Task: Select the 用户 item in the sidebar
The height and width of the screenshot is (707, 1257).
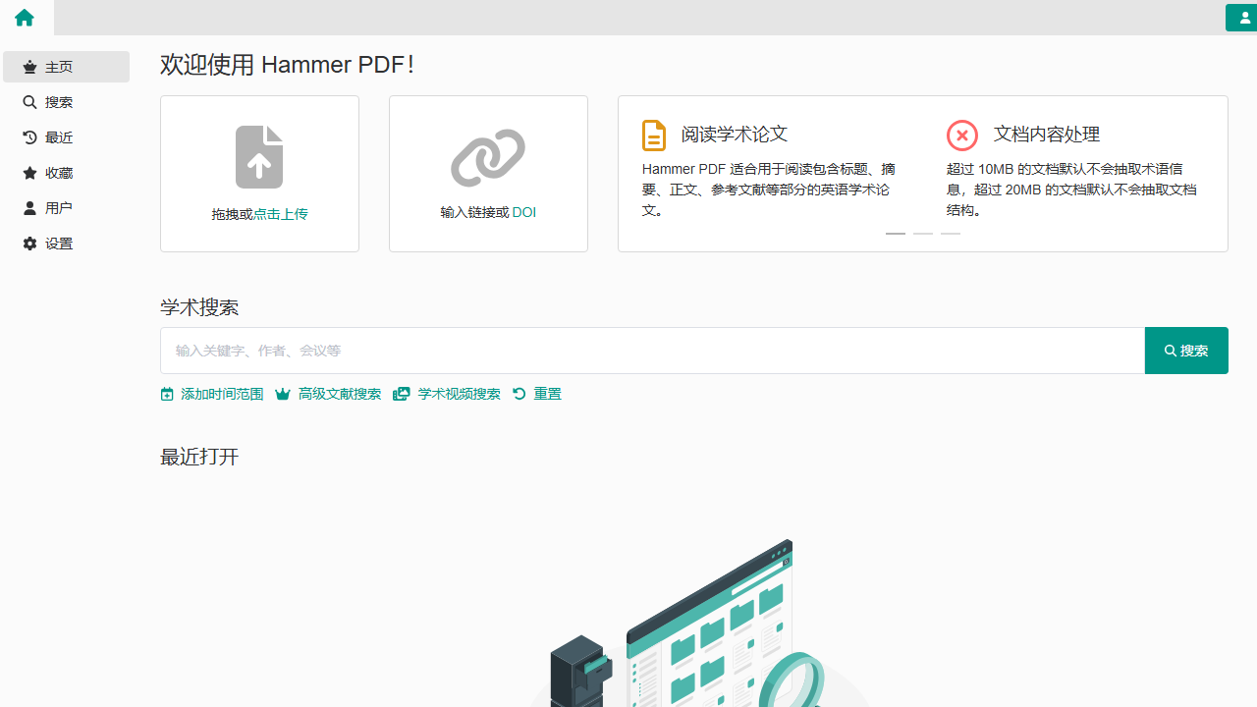Action: [x=59, y=207]
